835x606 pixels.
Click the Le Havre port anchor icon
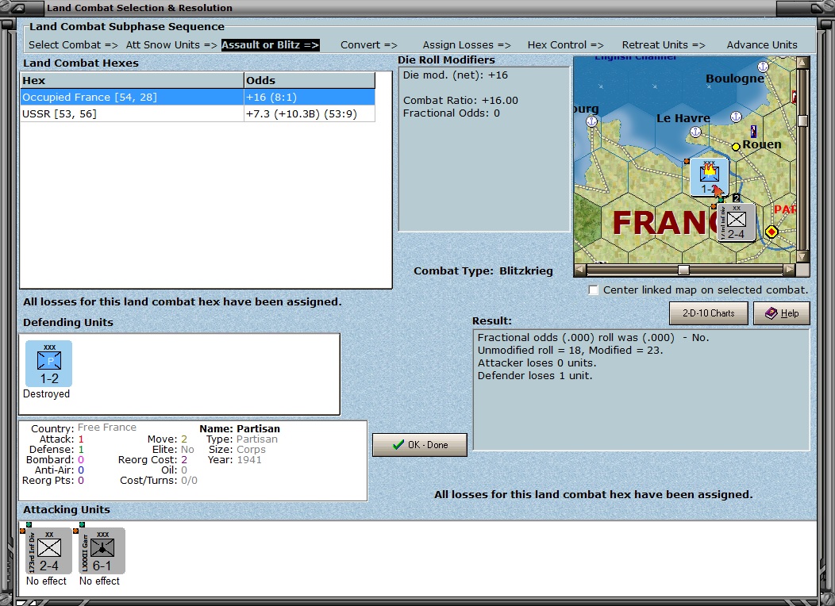(x=695, y=132)
